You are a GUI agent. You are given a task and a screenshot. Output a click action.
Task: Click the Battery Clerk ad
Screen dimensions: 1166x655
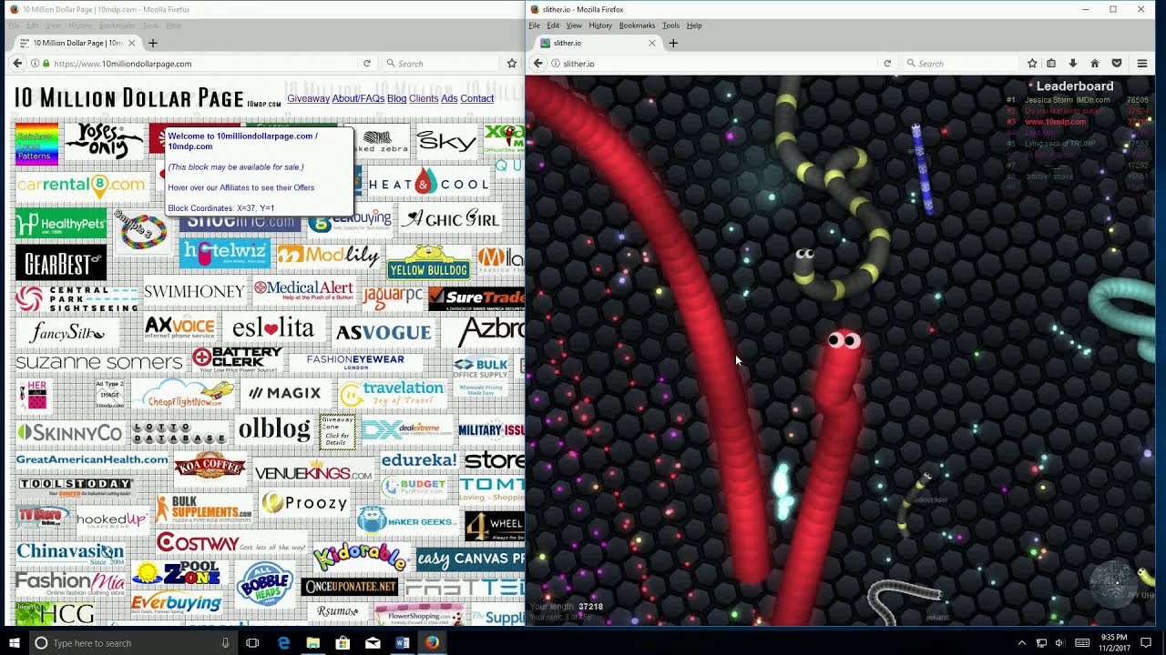point(237,359)
